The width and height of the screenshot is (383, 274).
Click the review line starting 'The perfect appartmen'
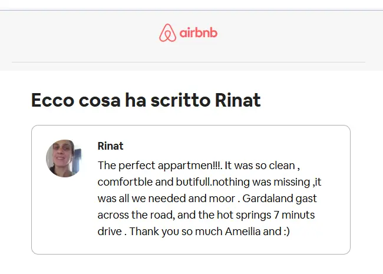[x=199, y=166]
